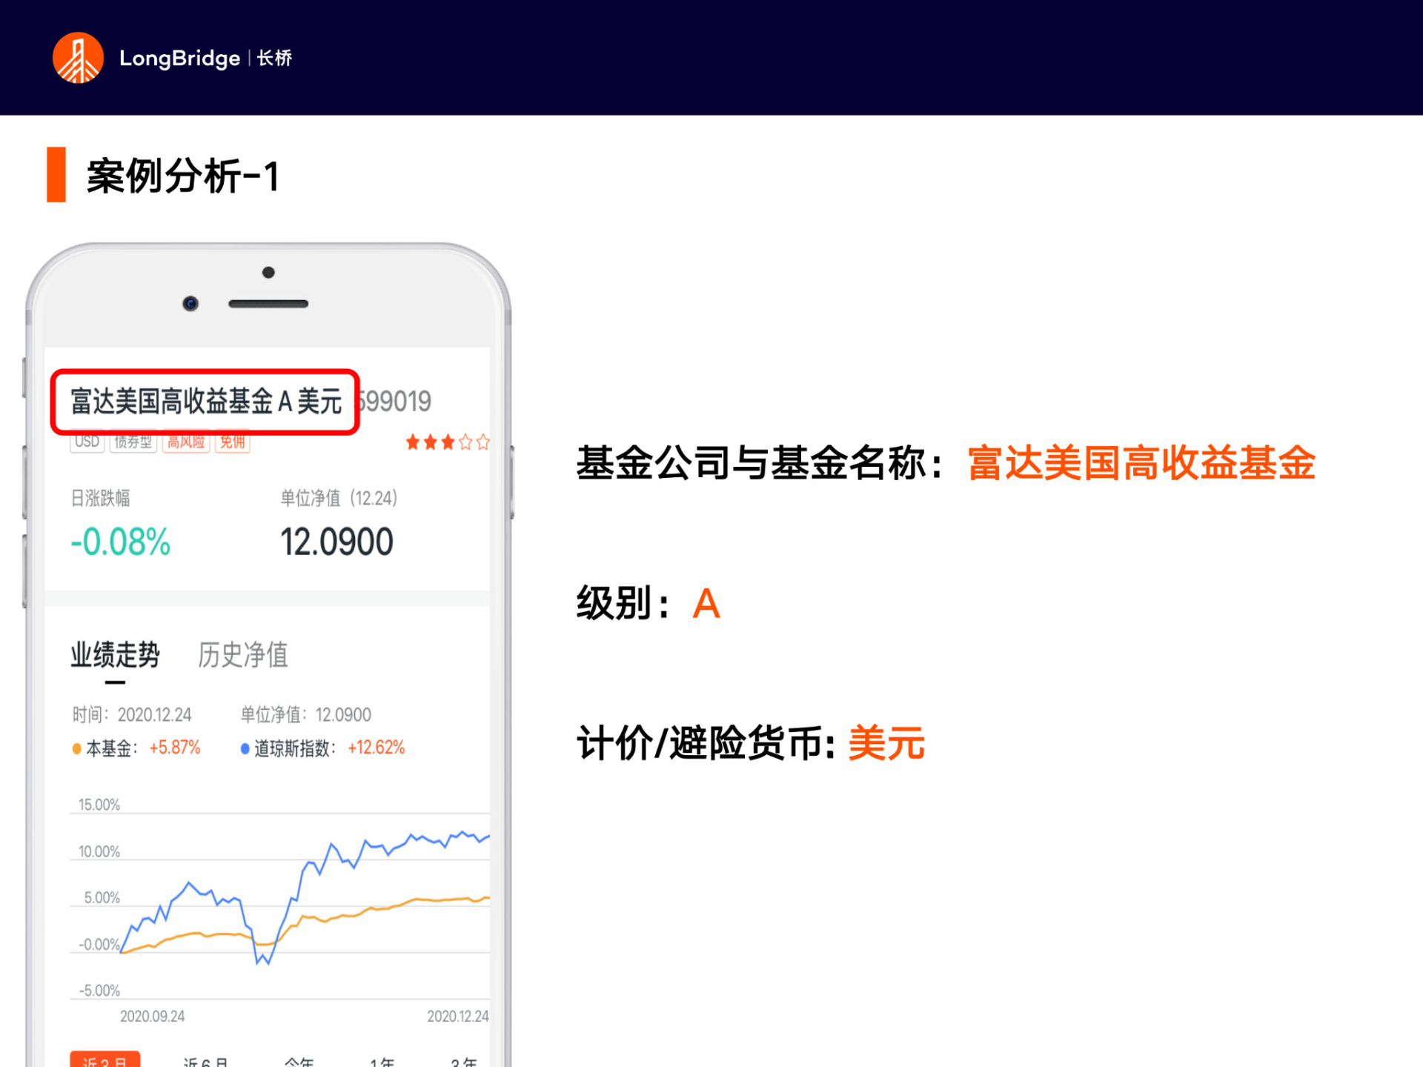Click the -0.08% daily change value
Image resolution: width=1423 pixels, height=1067 pixels.
(119, 542)
